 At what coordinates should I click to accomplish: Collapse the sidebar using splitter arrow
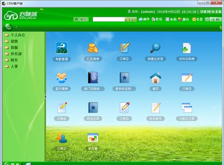tap(45, 97)
